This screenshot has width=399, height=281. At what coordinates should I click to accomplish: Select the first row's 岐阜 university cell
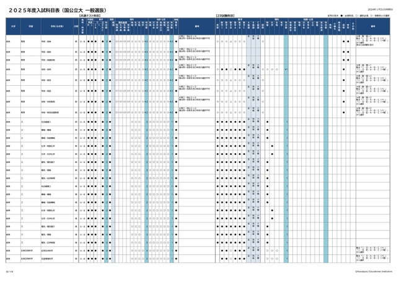pyautogui.click(x=9, y=42)
